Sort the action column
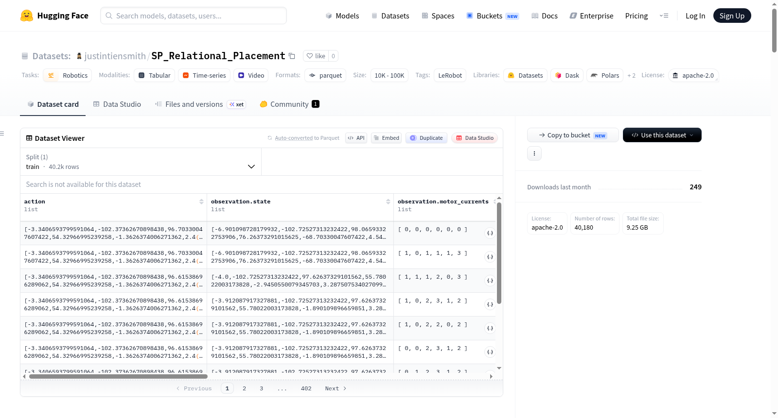This screenshot has height=418, width=778. (201, 201)
